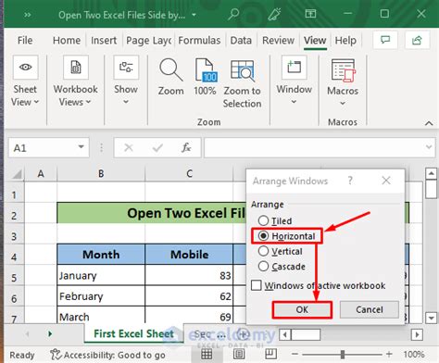The width and height of the screenshot is (439, 363).
Task: Click OK in Arrange Windows
Action: coord(302,309)
